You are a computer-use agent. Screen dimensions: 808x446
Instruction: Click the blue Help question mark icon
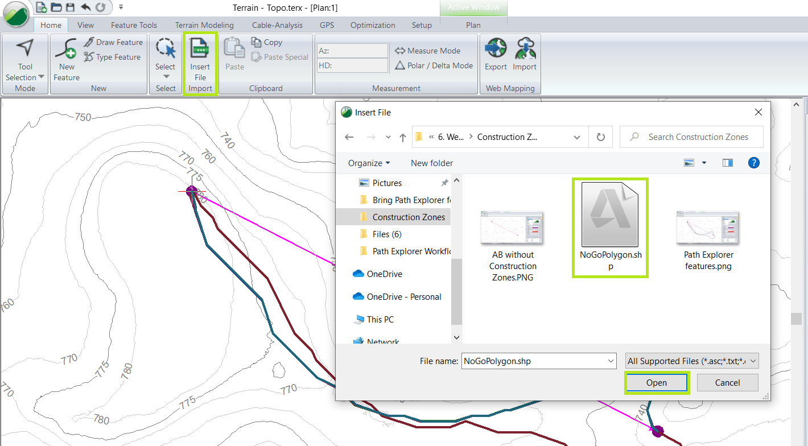pos(754,163)
